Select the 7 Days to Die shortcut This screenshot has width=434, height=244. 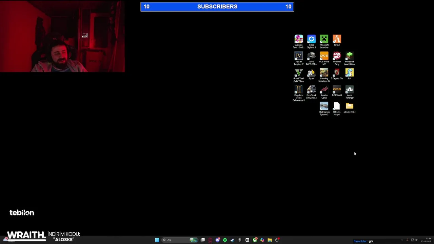tap(337, 74)
